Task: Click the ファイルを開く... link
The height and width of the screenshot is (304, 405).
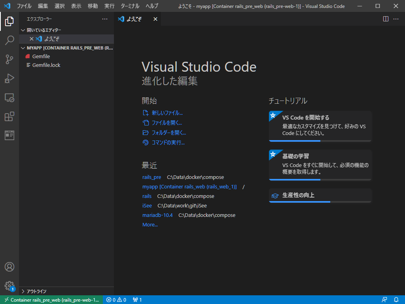Action: coord(162,123)
